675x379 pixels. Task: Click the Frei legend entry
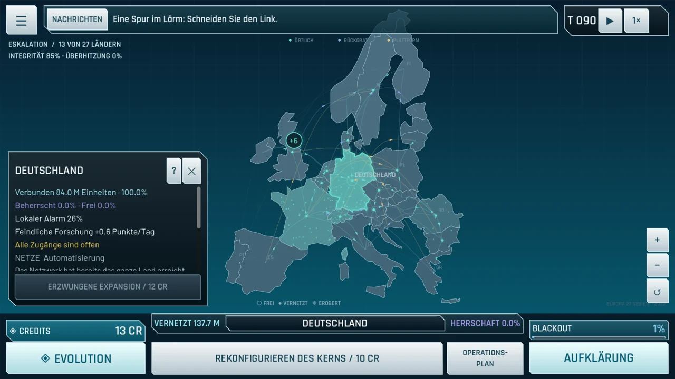click(265, 303)
